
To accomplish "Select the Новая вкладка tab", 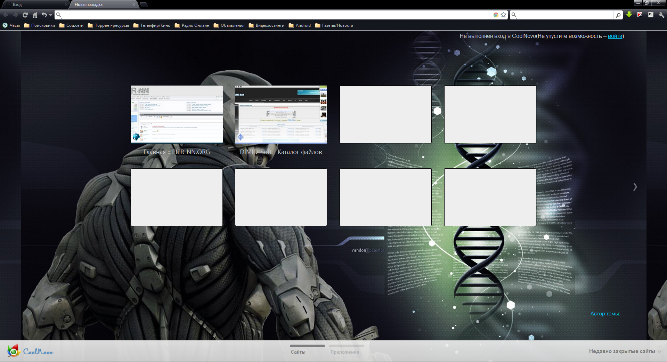I will point(104,5).
